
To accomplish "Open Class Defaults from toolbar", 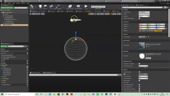I will (x=78, y=7).
